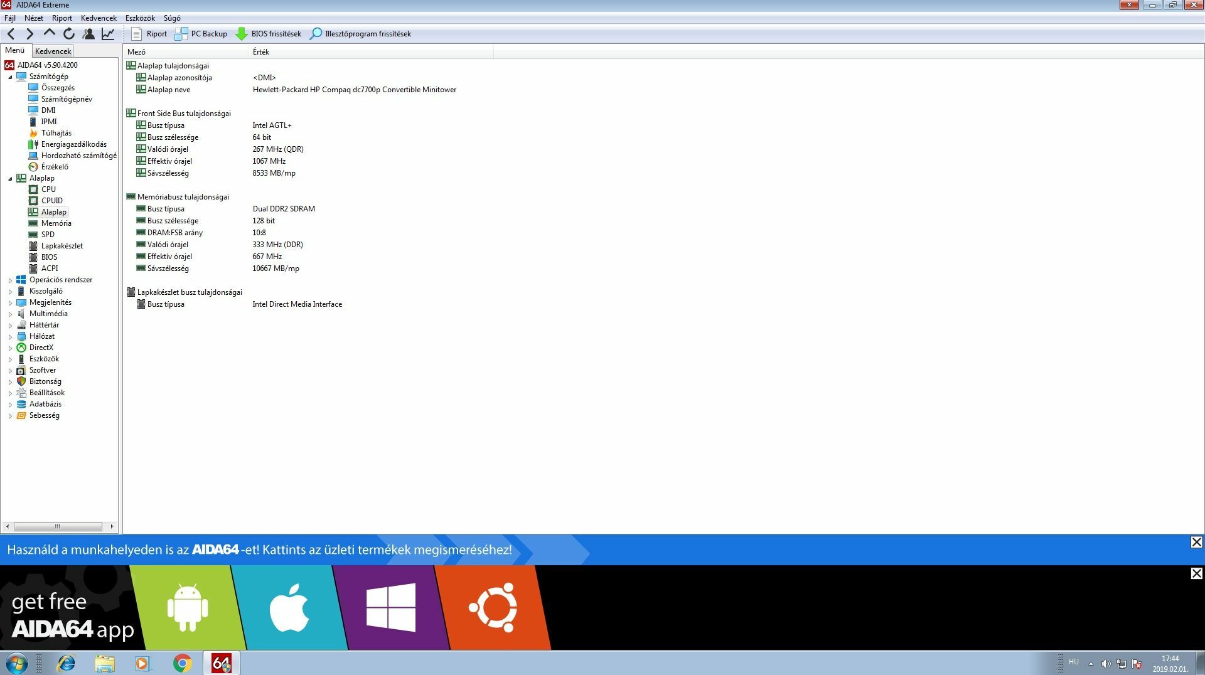Expand the Multimédia node
Image resolution: width=1205 pixels, height=675 pixels.
point(10,314)
